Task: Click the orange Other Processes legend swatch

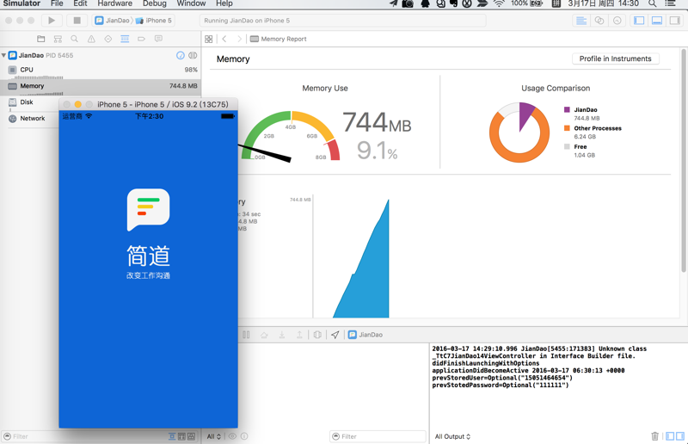Action: tap(567, 128)
